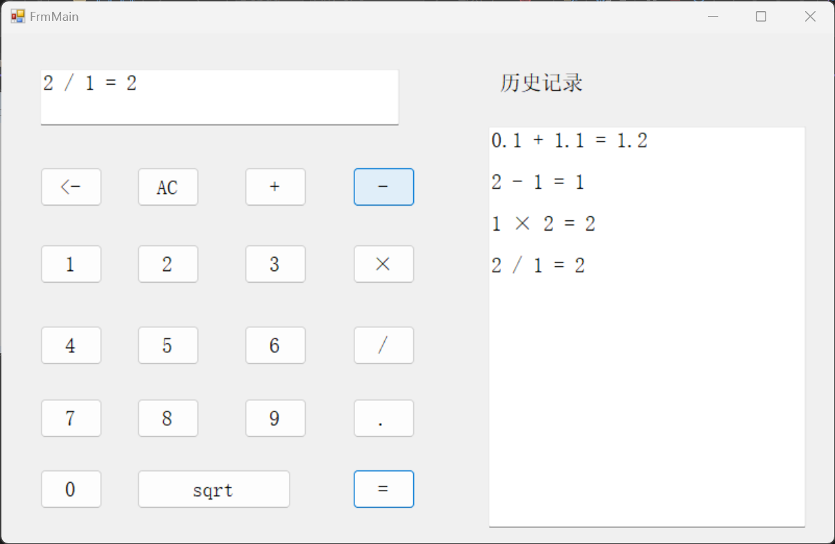Select history entry 0.1 + 1.1 = 1.2
The width and height of the screenshot is (835, 544).
[569, 141]
